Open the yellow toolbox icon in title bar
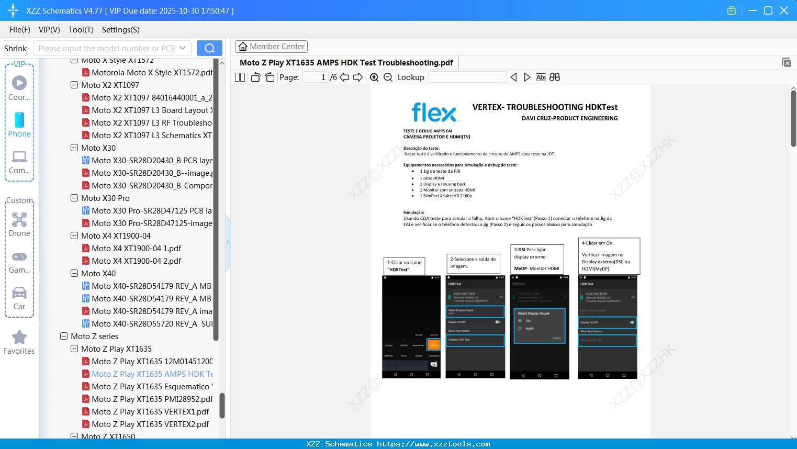Viewport: 797px width, 449px height. click(732, 10)
